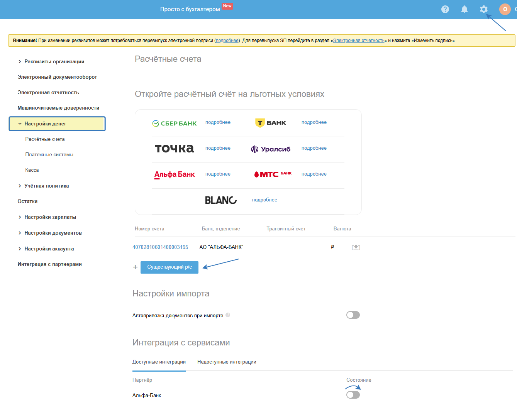This screenshot has height=406, width=517.
Task: Click the info icon next to Автопривязка документов
Action: point(228,315)
